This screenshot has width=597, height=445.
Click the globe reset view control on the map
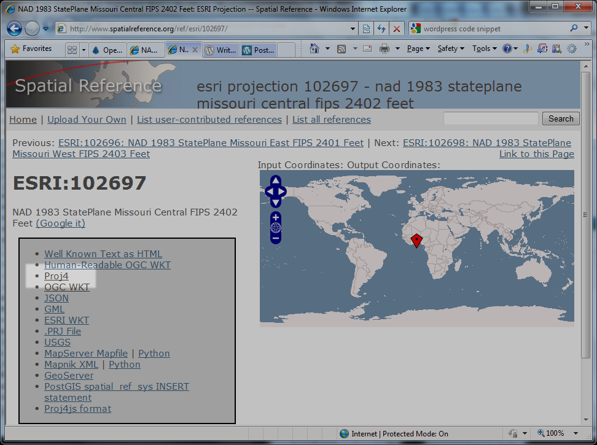tap(276, 228)
